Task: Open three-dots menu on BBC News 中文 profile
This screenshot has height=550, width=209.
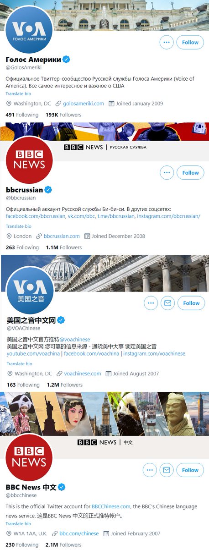Action: 150,470
